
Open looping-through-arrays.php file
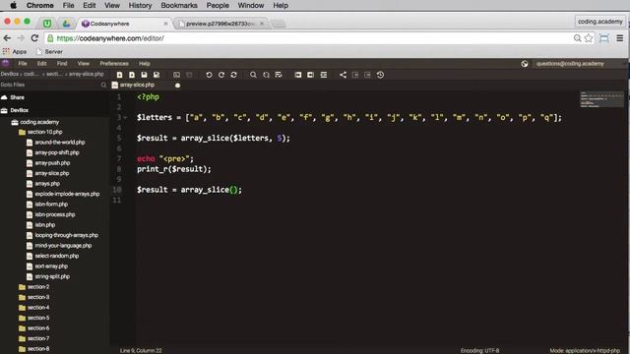[66, 235]
